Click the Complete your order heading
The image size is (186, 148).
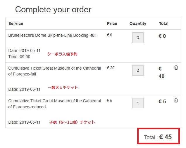[53, 9]
